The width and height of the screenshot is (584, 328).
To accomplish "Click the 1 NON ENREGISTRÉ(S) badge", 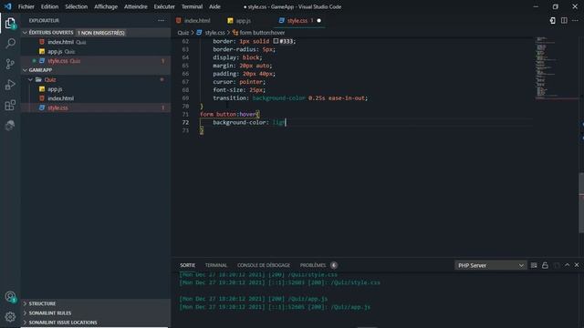I will (x=101, y=33).
